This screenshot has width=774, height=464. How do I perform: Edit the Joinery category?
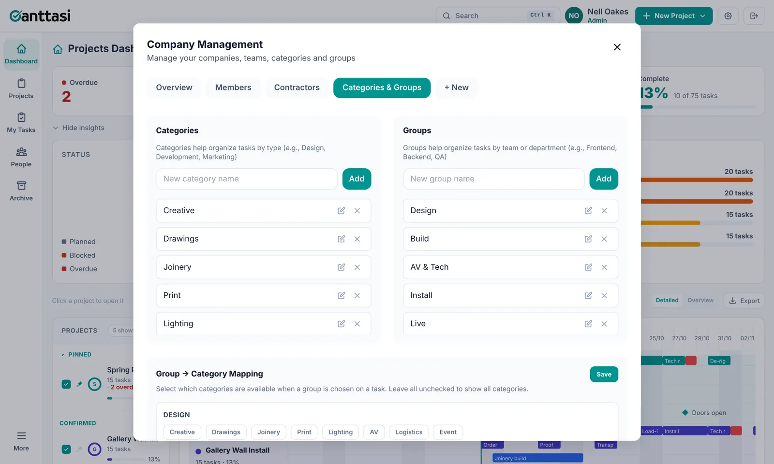341,267
